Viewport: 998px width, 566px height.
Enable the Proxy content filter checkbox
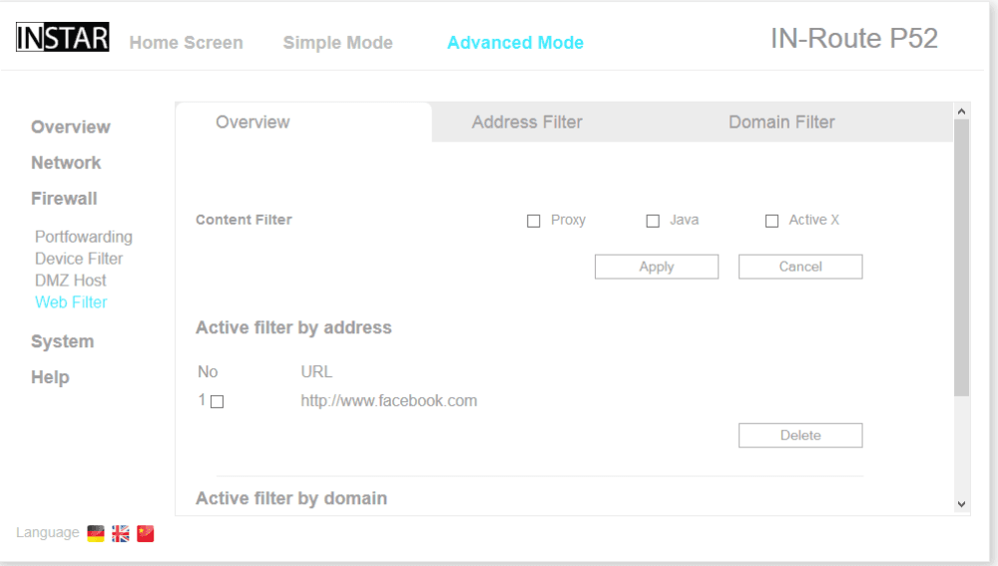pyautogui.click(x=533, y=221)
